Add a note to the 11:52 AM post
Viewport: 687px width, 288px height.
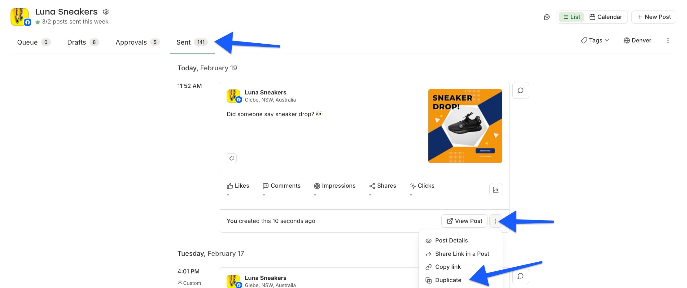[520, 90]
